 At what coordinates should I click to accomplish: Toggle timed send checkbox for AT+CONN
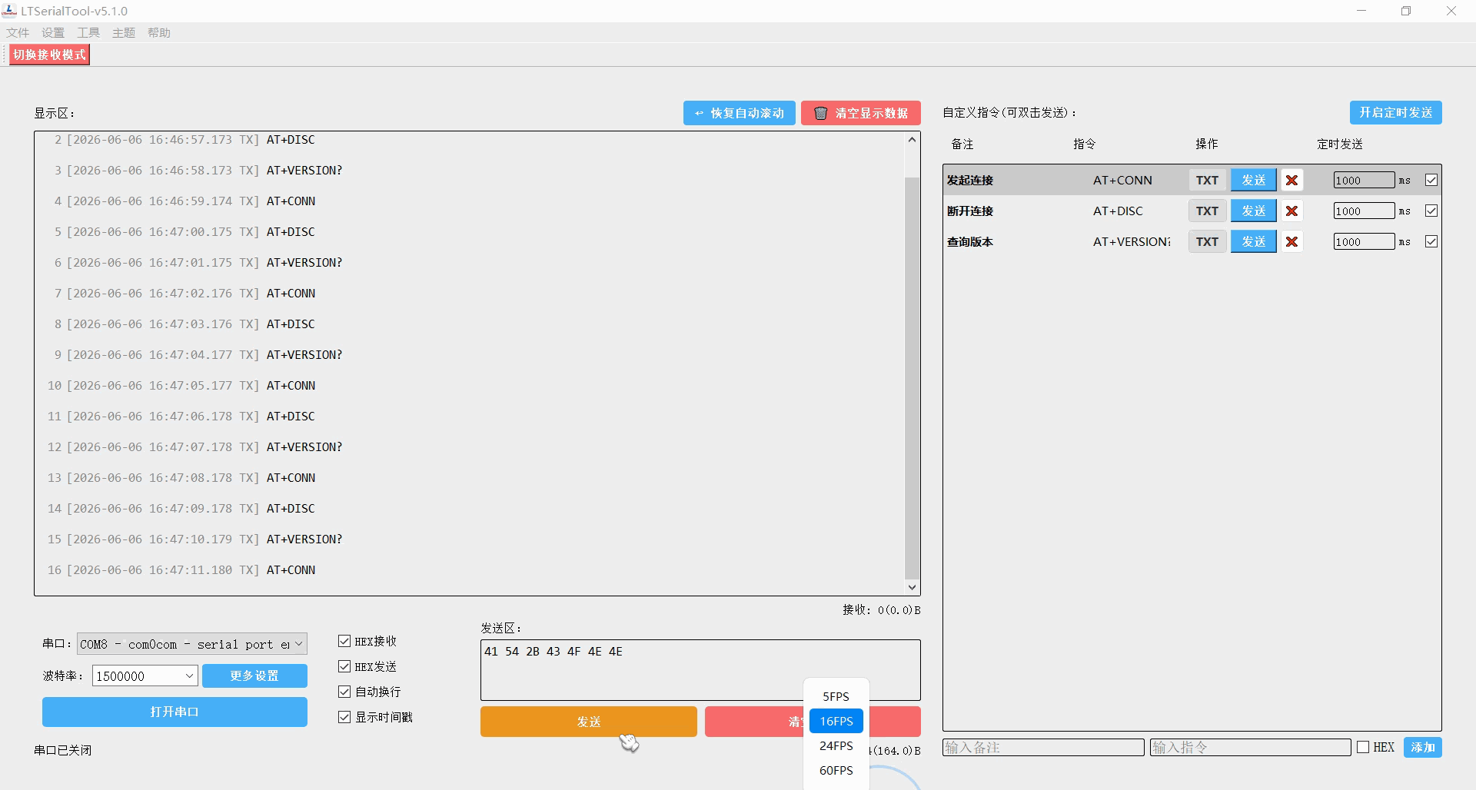[1431, 180]
